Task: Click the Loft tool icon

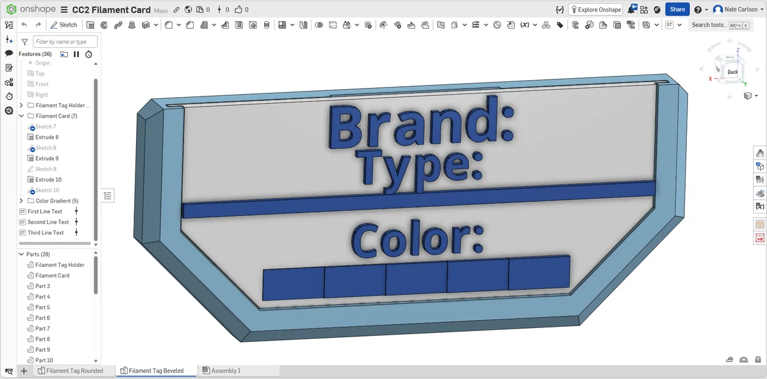Action: tap(132, 25)
